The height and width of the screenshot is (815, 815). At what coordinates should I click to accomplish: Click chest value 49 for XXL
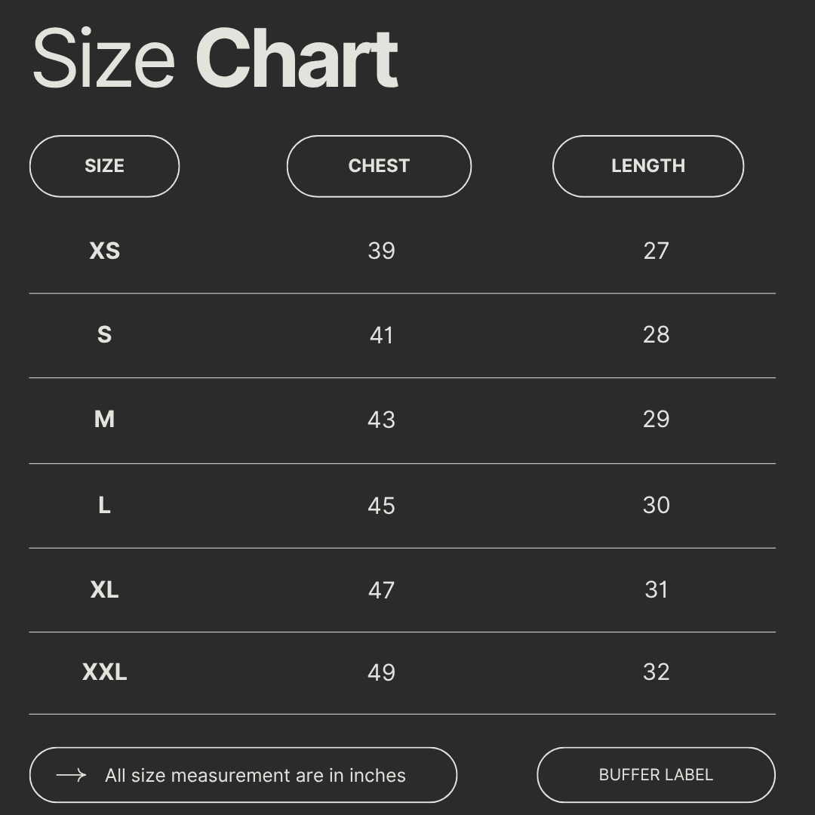(x=382, y=672)
